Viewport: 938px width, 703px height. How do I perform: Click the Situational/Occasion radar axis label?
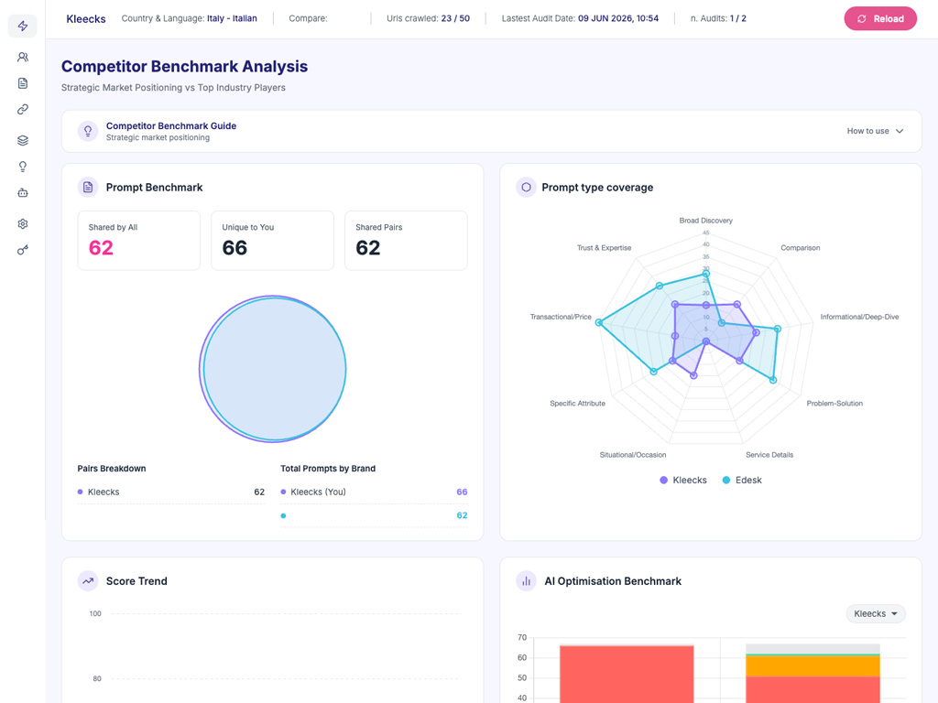(633, 455)
